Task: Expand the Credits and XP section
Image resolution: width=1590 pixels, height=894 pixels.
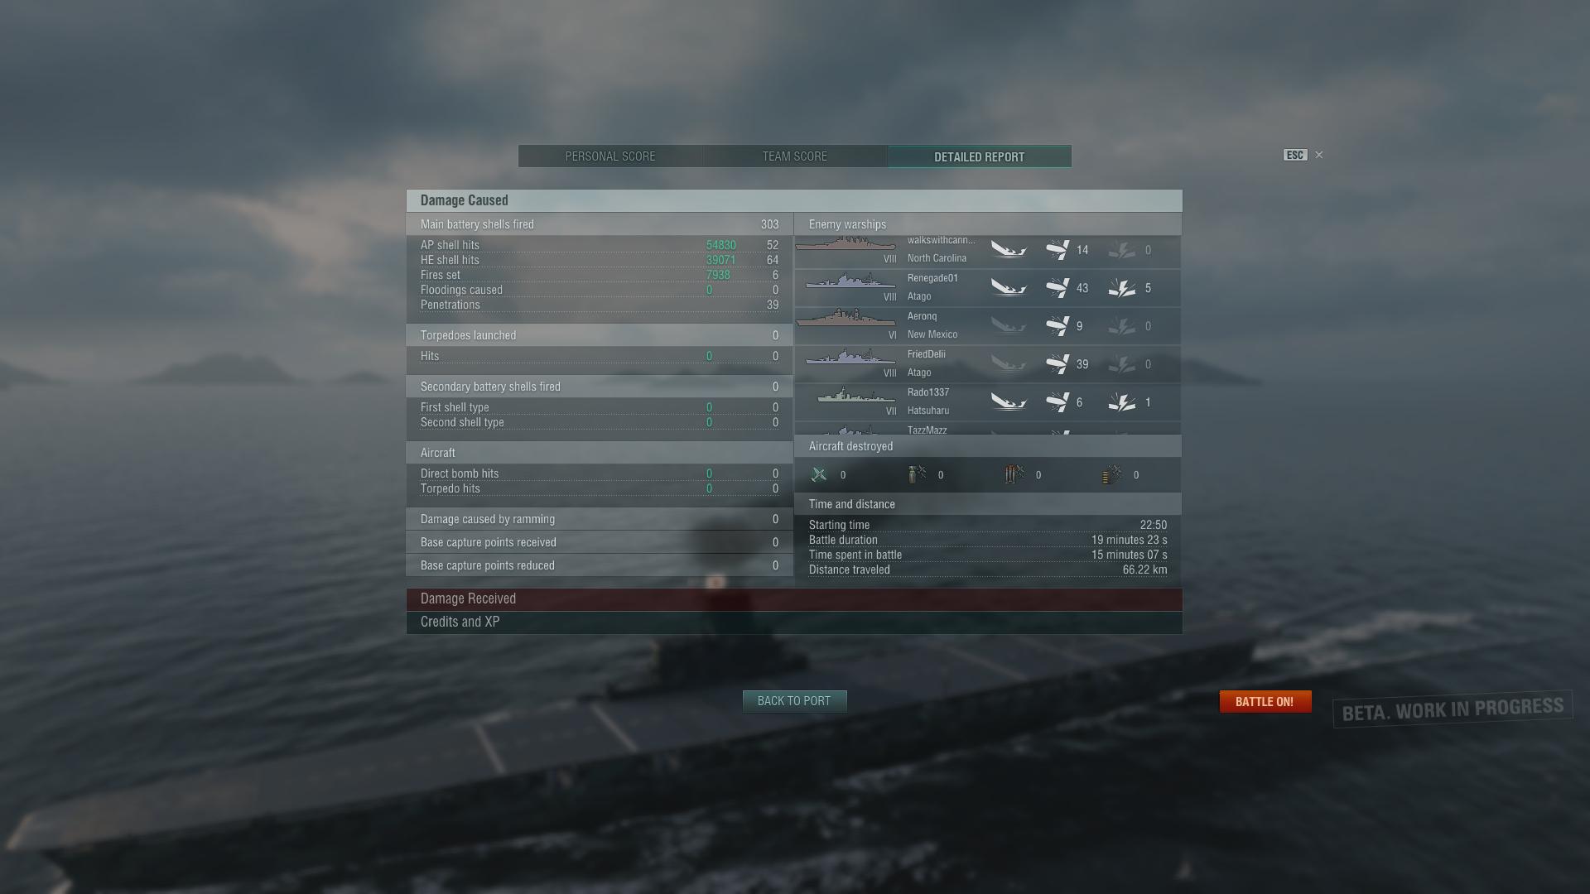Action: click(794, 622)
